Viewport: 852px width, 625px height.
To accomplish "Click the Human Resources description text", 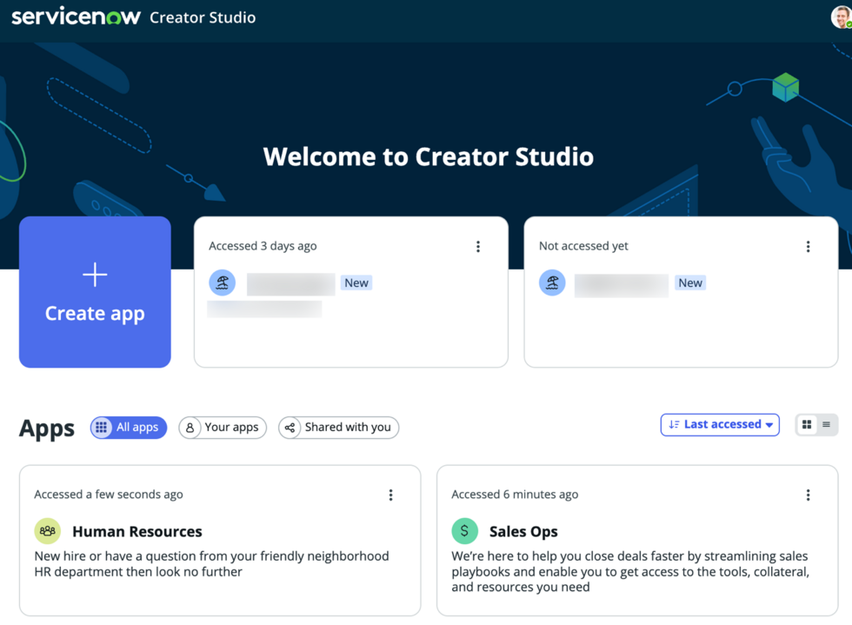I will click(212, 563).
